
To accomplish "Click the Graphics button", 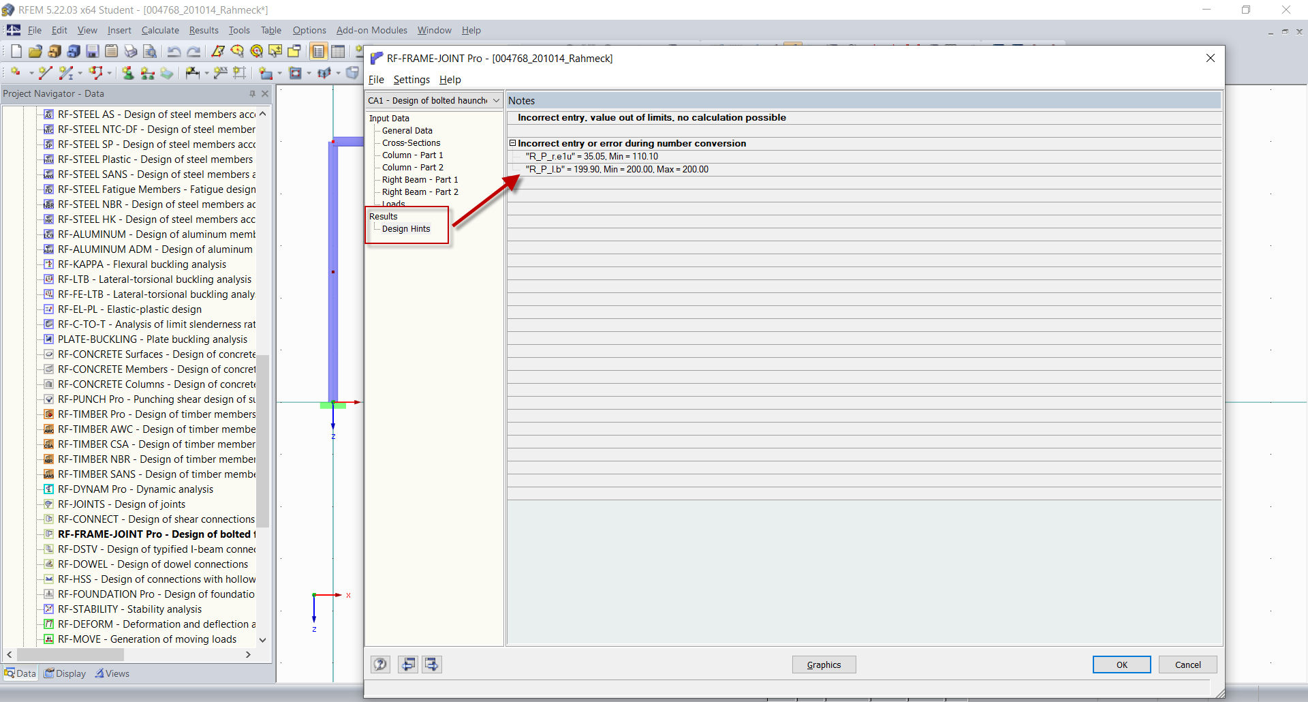I will click(824, 665).
